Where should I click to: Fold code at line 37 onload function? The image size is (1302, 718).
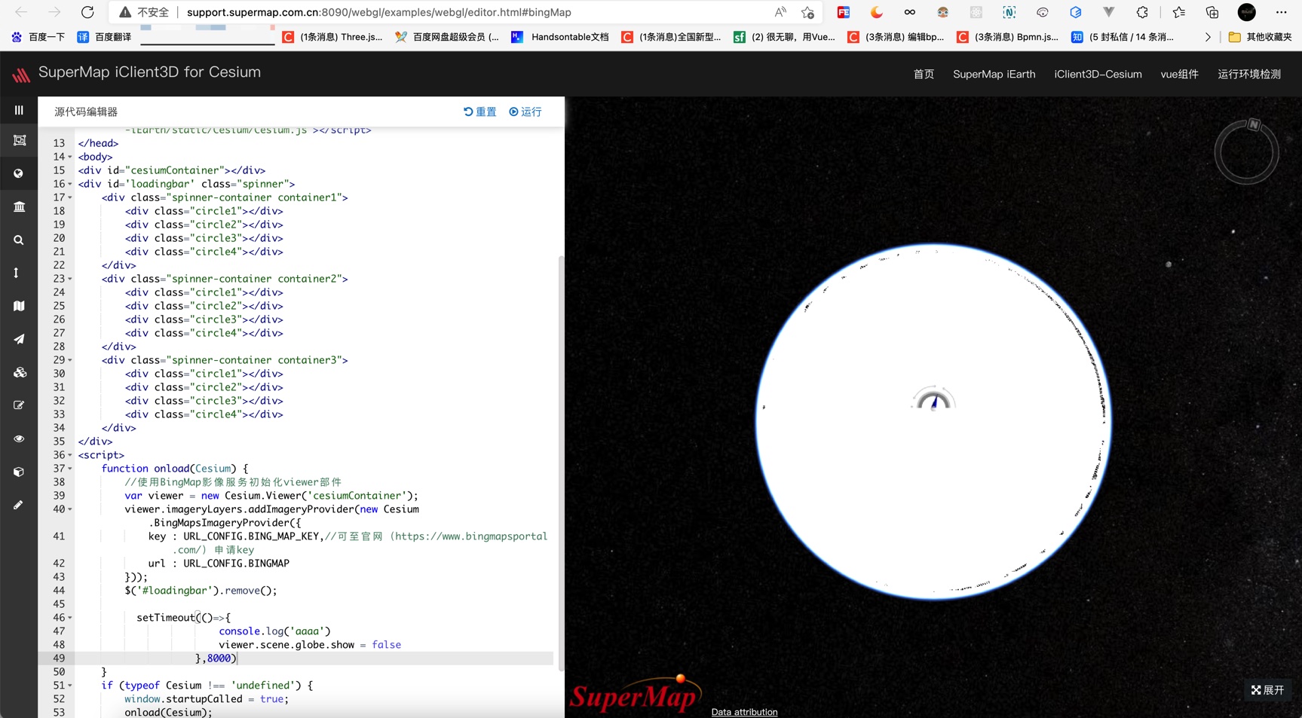(x=70, y=469)
